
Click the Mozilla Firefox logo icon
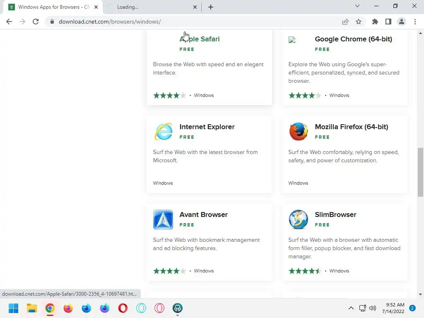click(298, 132)
